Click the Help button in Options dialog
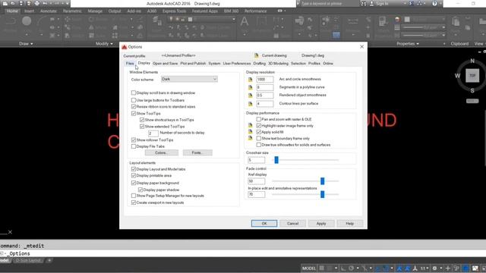This screenshot has height=273, width=486. 350,224
